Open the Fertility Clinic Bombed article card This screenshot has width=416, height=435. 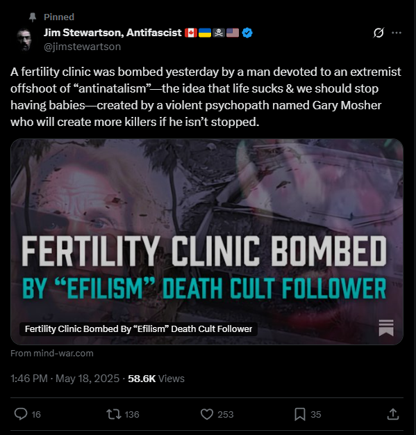207,242
